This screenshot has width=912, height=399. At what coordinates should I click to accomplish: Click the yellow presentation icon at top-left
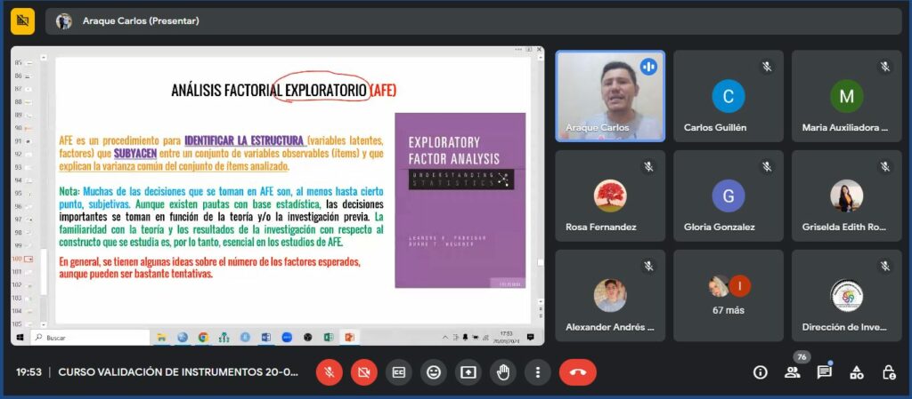[22, 20]
